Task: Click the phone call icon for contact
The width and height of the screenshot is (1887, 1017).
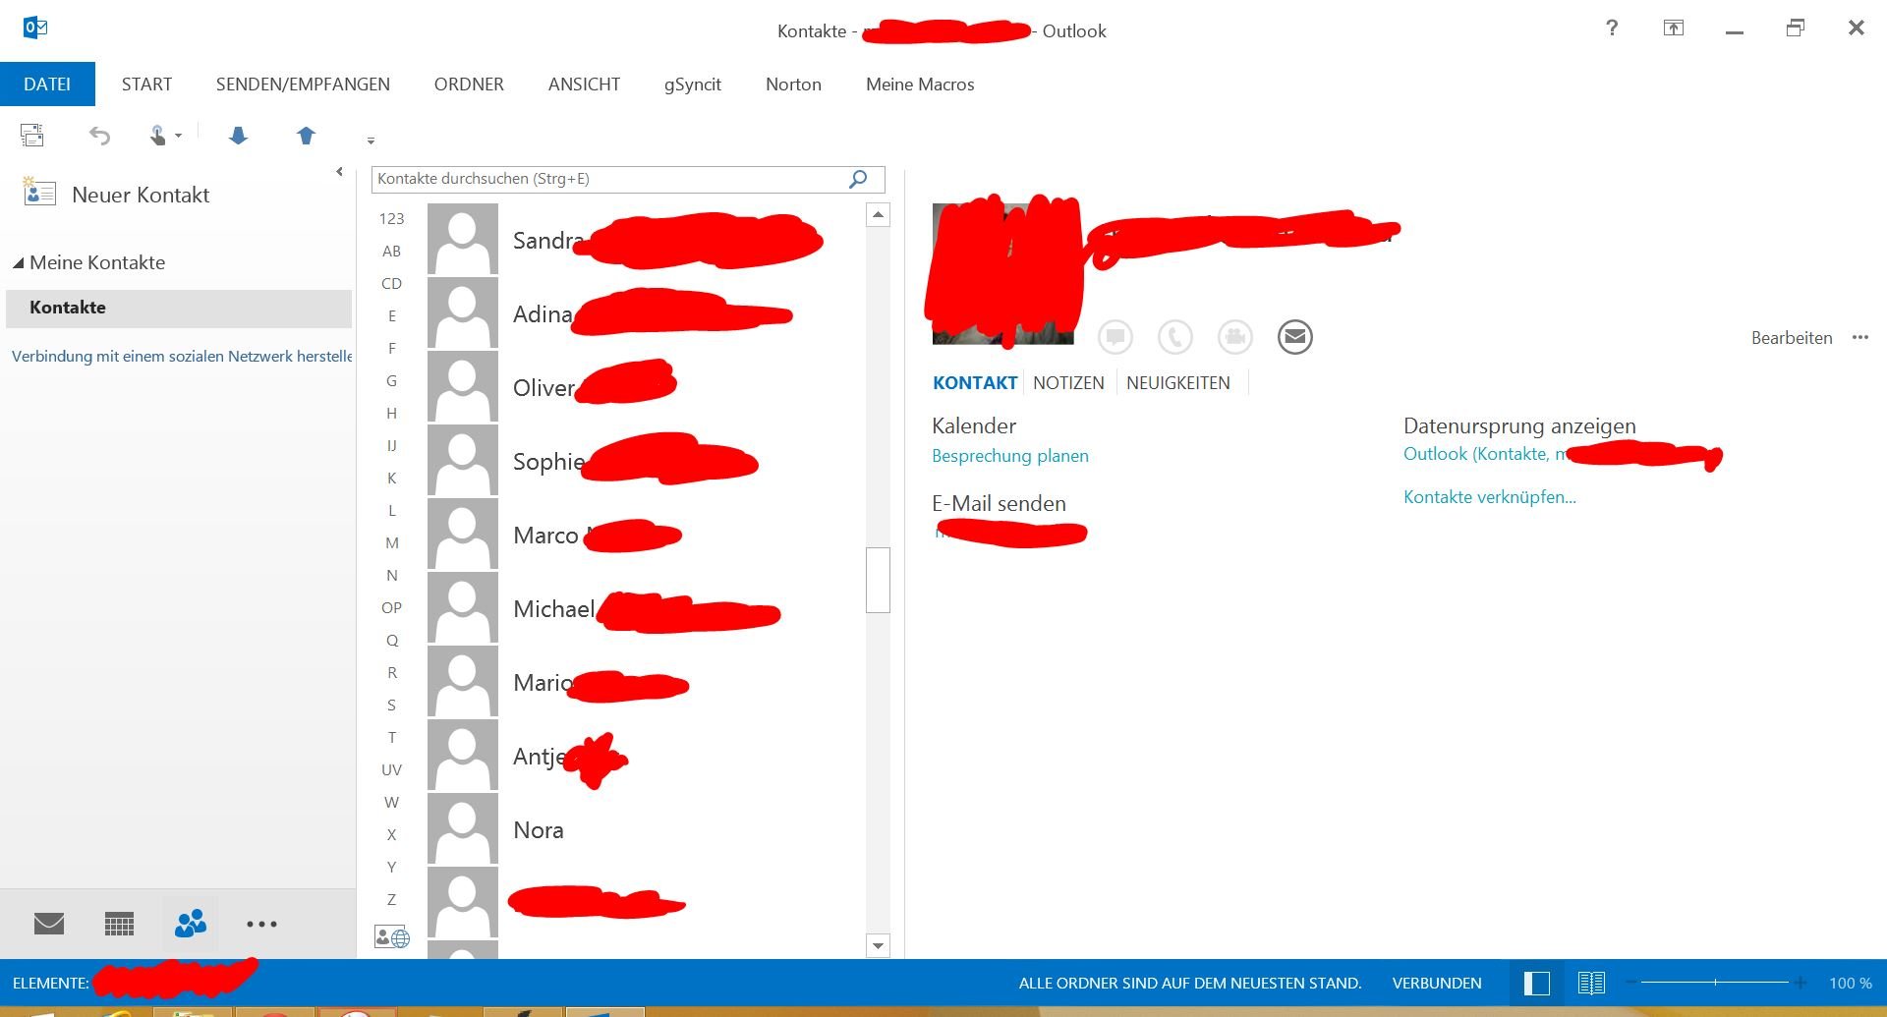Action: 1175,337
